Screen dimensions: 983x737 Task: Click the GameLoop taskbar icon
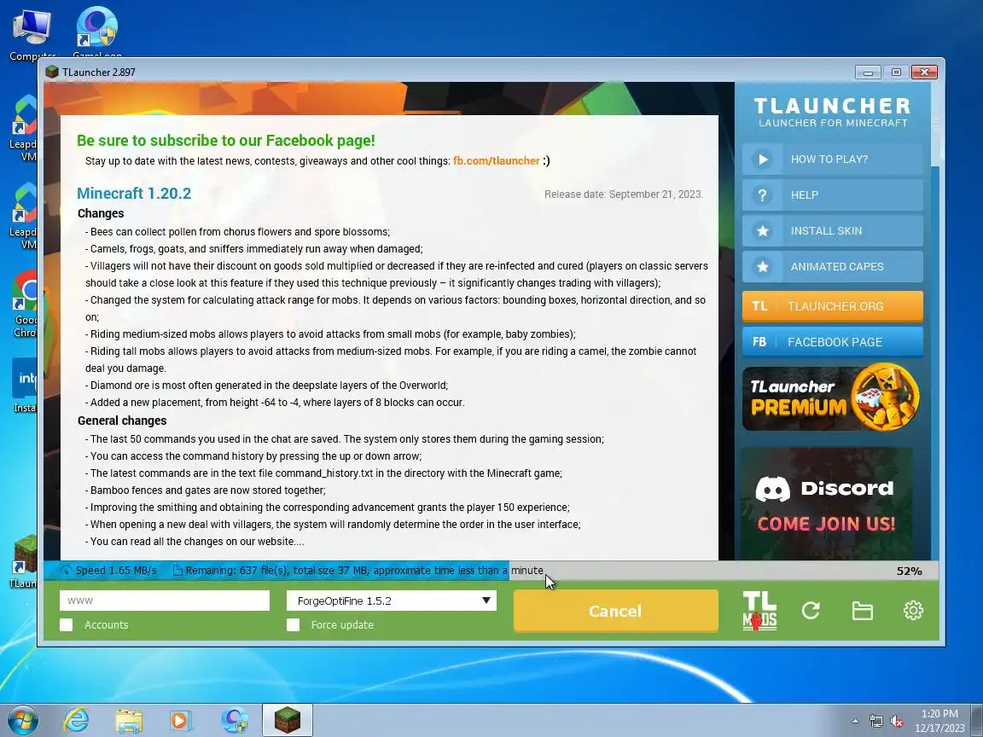pyautogui.click(x=235, y=721)
